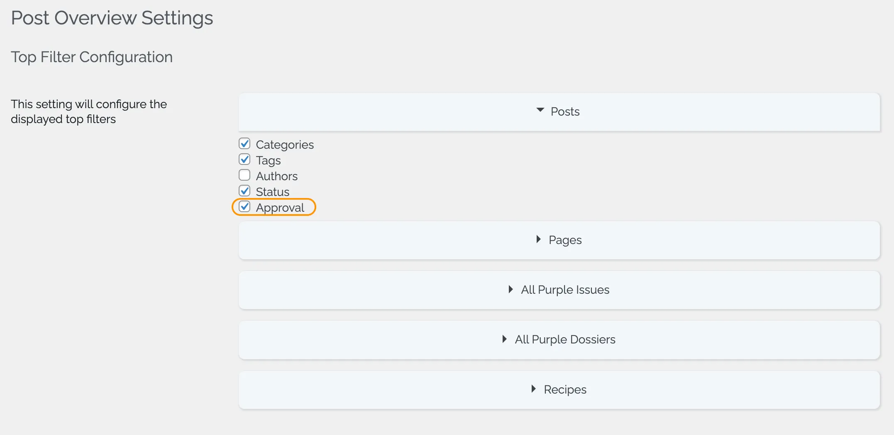
Task: Click the Status label text
Action: click(273, 192)
